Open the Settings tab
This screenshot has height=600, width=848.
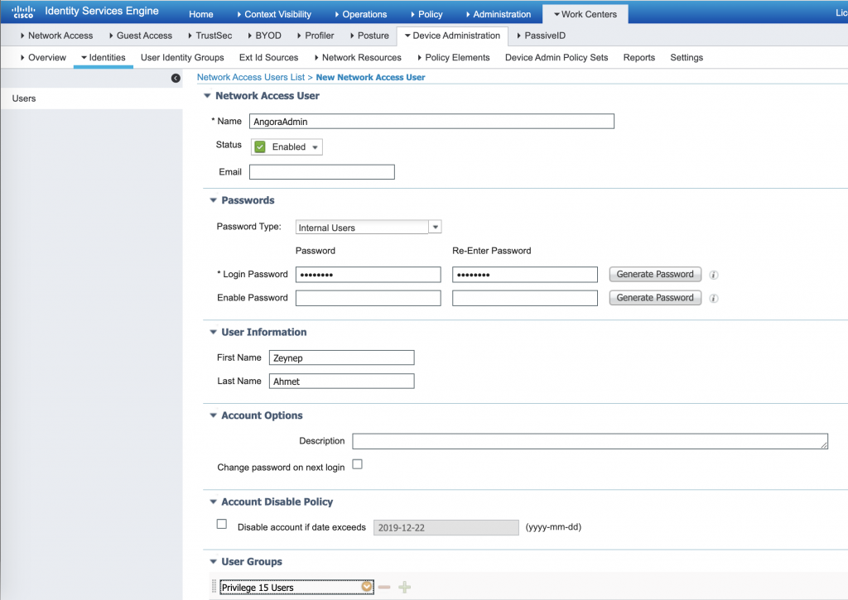[687, 58]
